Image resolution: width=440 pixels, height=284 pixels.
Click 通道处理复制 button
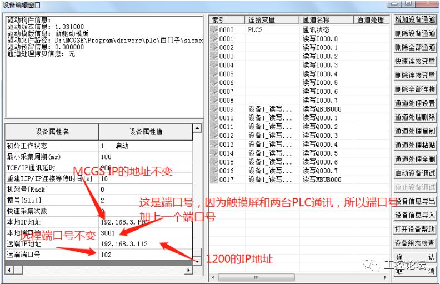coord(415,131)
